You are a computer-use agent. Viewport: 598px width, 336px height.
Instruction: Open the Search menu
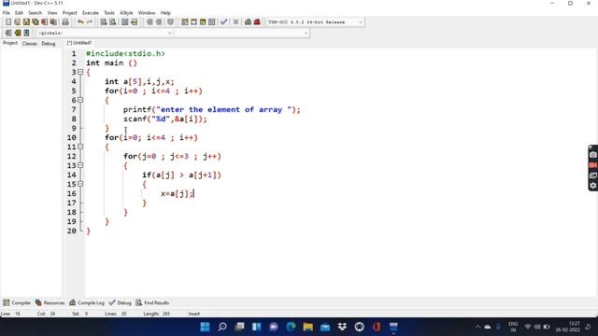(36, 12)
